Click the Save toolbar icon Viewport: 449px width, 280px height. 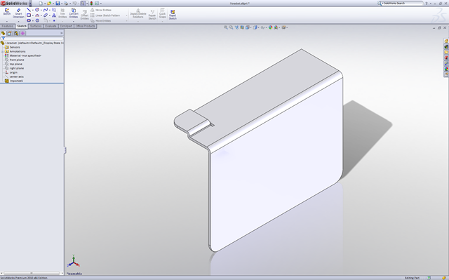click(58, 4)
